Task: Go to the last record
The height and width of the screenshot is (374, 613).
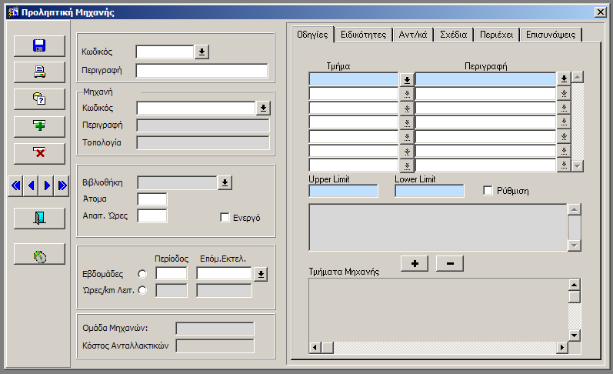Action: (x=62, y=185)
